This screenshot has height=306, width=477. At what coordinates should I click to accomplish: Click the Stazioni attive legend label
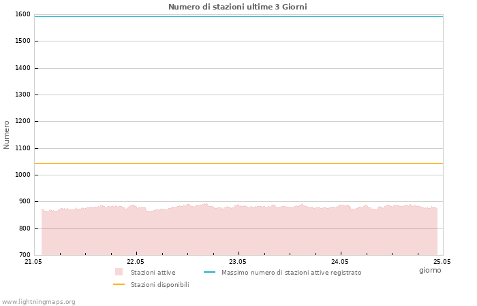point(153,272)
